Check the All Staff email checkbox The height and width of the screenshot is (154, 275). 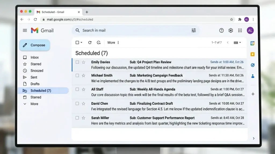pyautogui.click(x=77, y=89)
